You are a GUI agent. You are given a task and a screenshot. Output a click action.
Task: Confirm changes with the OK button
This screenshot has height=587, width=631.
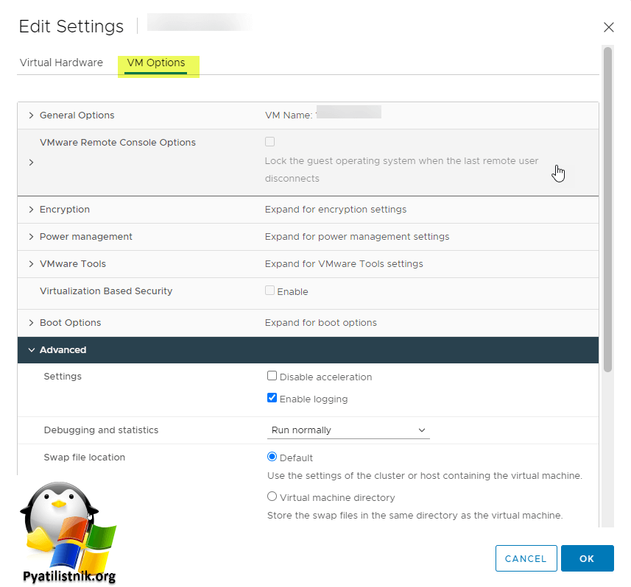coord(587,558)
